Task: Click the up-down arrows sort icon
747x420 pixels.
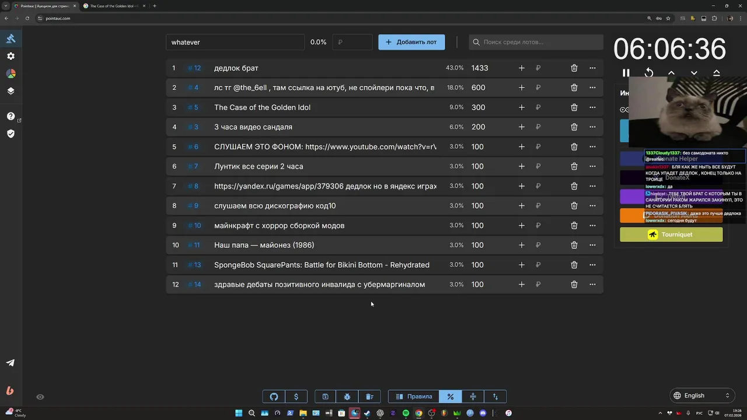Action: tap(495, 397)
